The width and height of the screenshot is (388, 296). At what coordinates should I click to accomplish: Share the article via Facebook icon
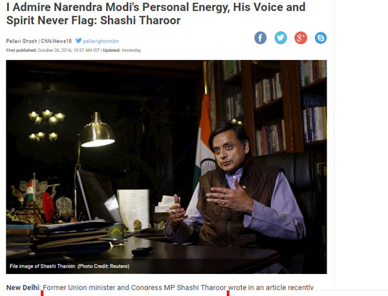pyautogui.click(x=261, y=38)
